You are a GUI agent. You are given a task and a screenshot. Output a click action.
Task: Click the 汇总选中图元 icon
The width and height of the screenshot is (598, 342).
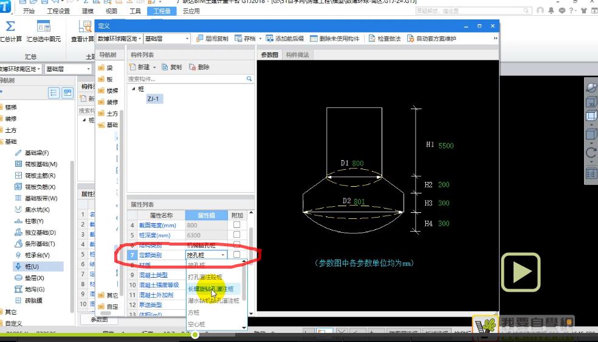click(44, 27)
